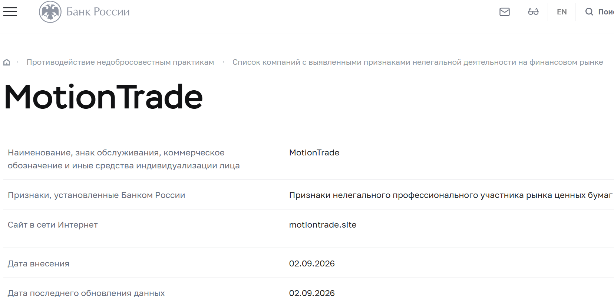The image size is (614, 299).
Task: Select the MotionTrade name value cell
Action: 314,152
